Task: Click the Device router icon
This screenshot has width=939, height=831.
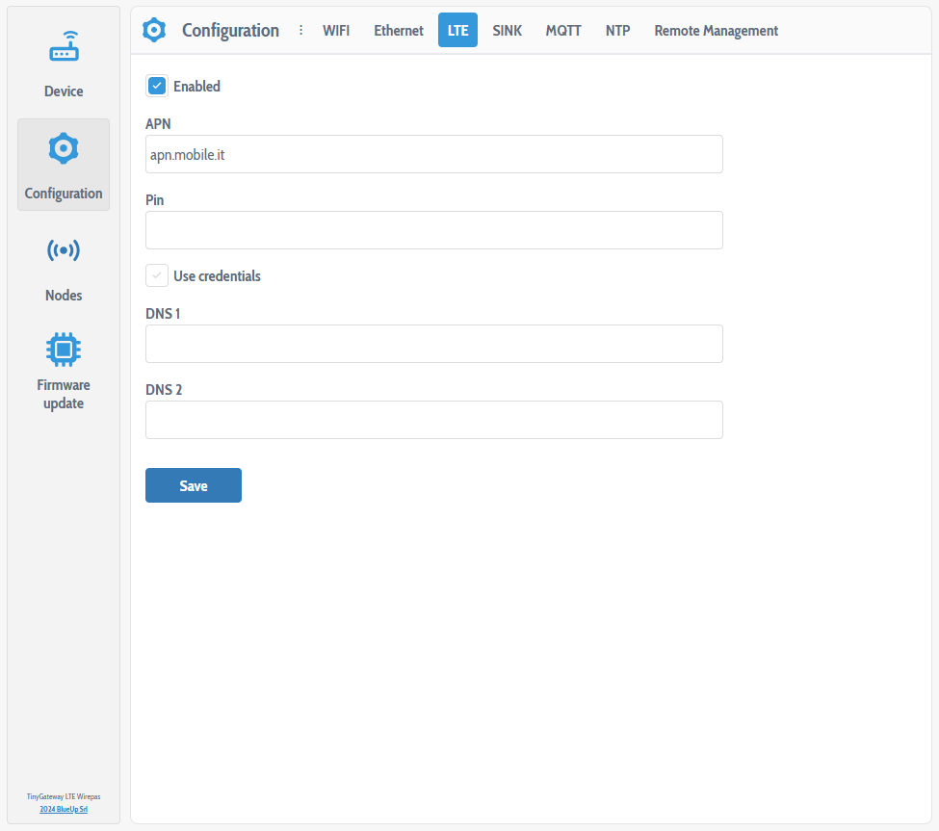Action: coord(64,48)
